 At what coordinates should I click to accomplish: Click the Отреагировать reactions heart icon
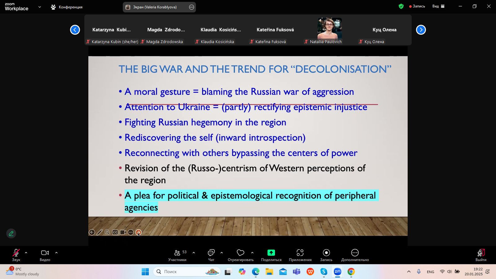point(241,253)
